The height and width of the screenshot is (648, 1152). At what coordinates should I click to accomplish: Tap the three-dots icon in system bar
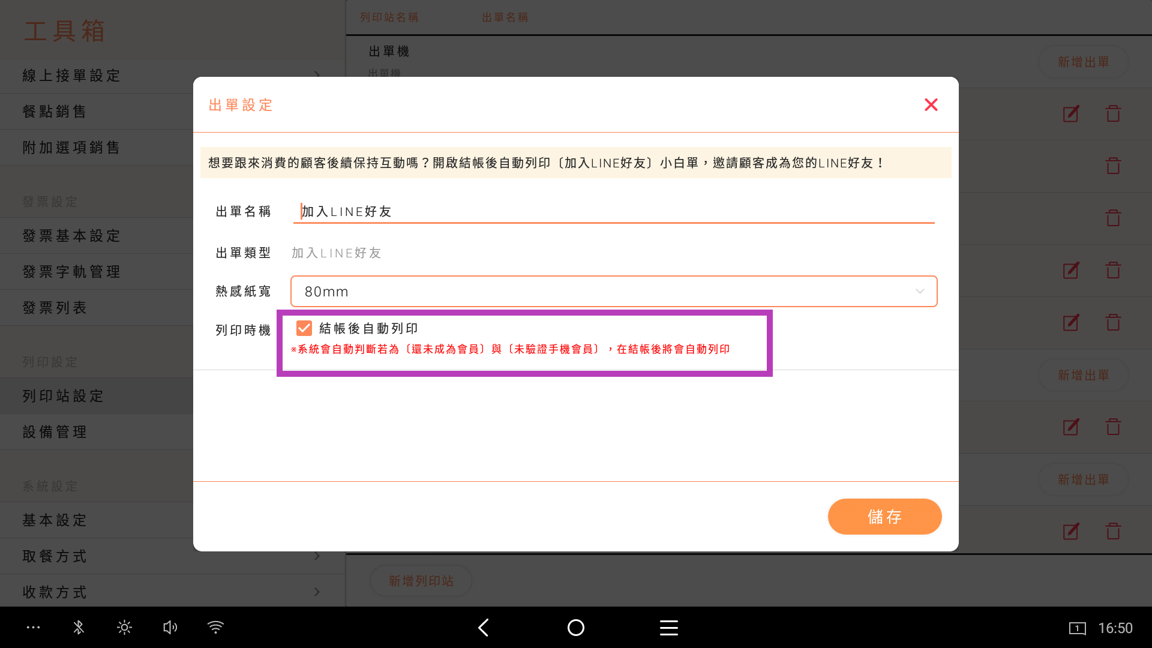click(33, 628)
